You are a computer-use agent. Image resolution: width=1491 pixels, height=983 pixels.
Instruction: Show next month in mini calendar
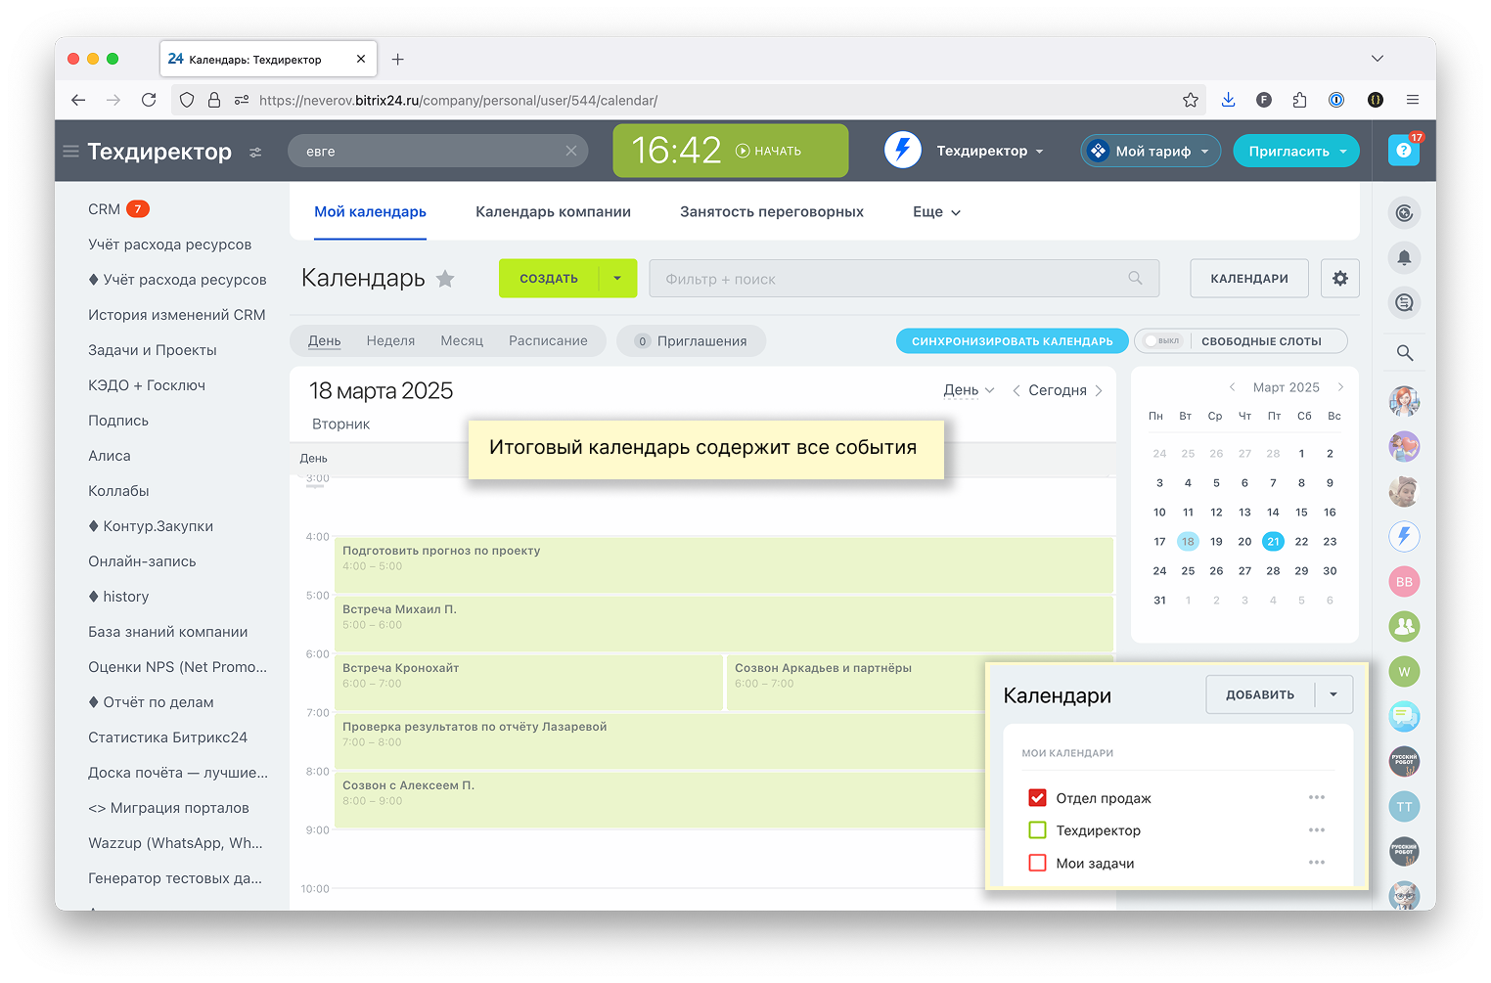(x=1340, y=387)
